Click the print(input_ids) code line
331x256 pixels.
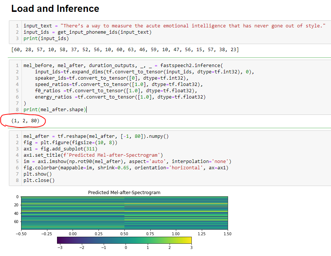click(46, 39)
